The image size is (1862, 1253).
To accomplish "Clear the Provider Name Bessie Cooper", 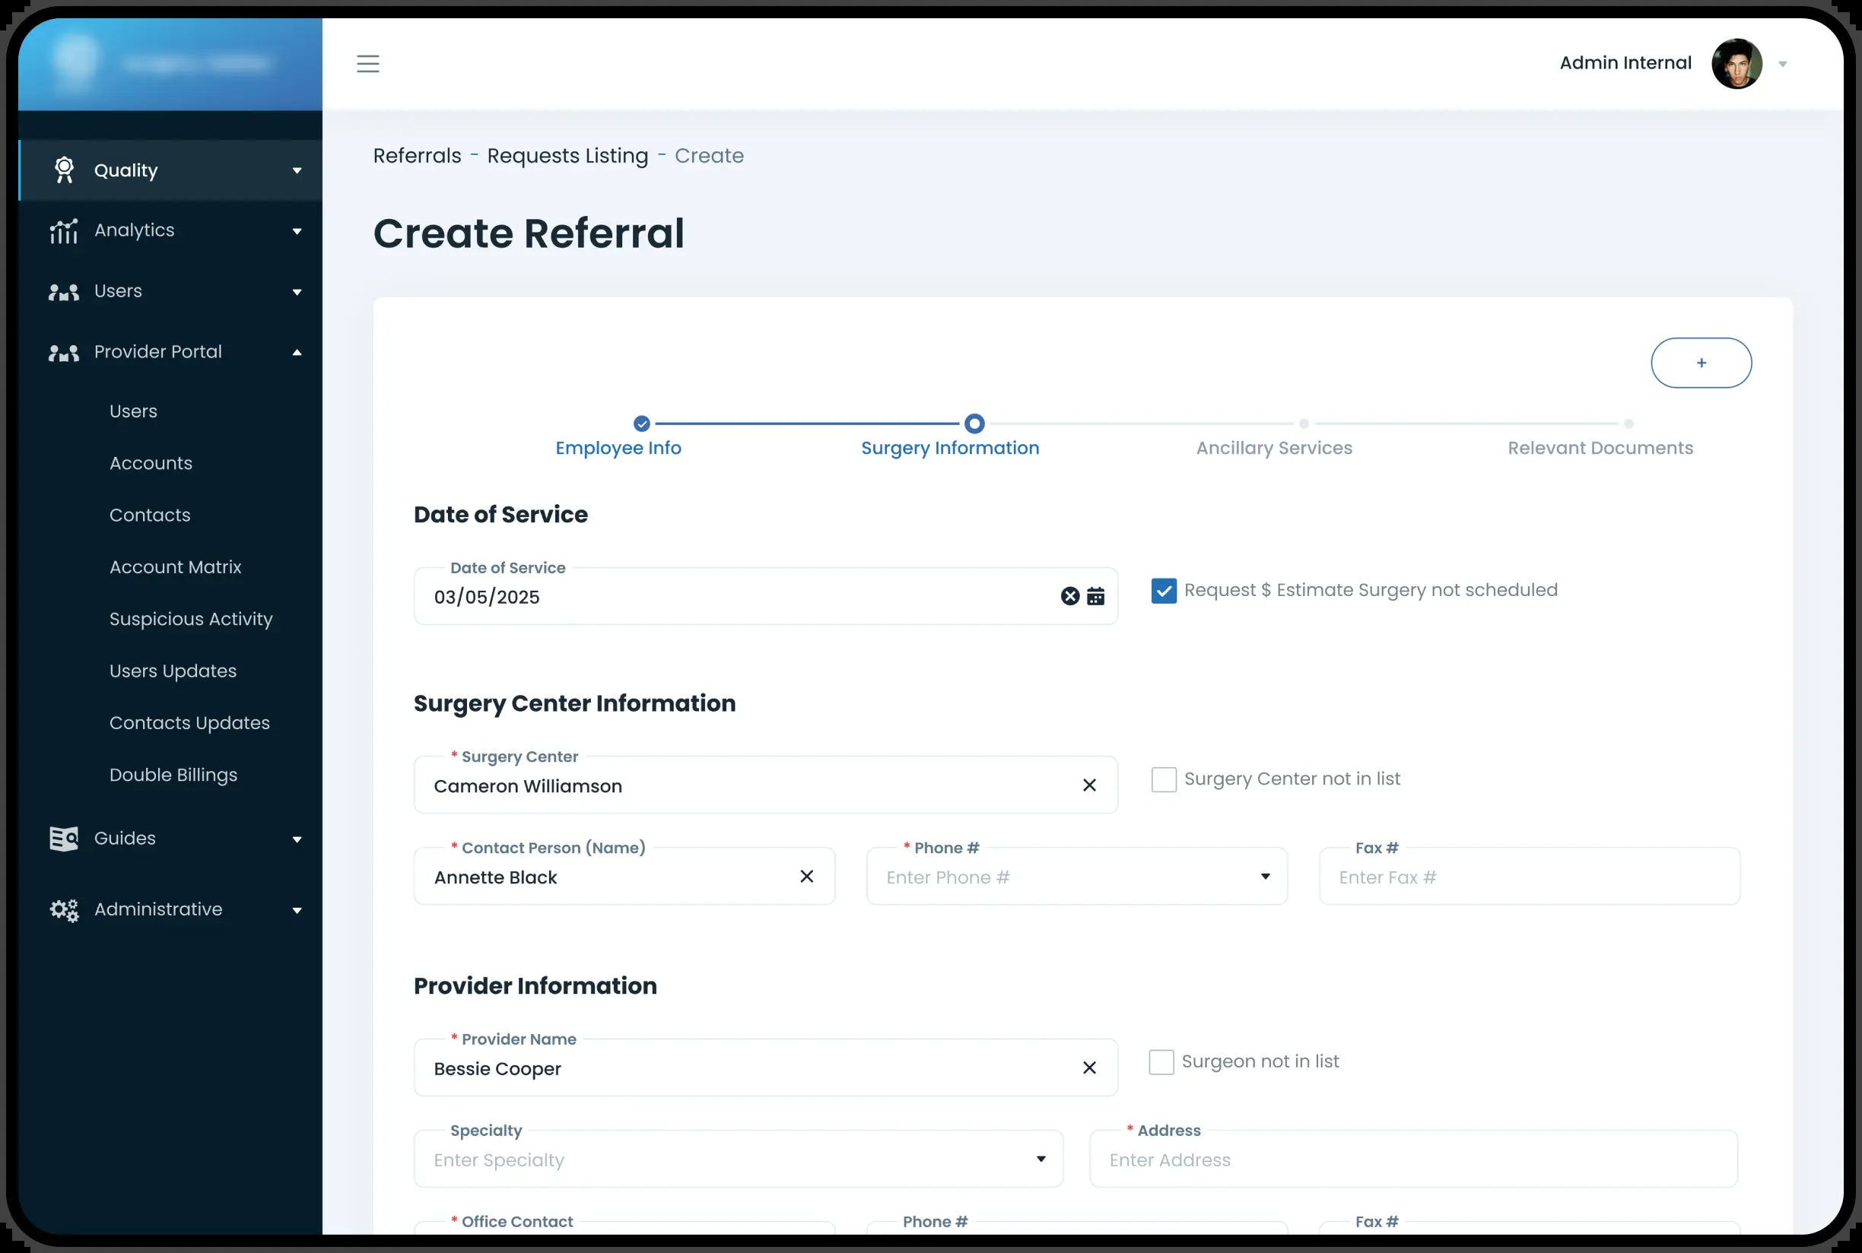I will (1089, 1067).
